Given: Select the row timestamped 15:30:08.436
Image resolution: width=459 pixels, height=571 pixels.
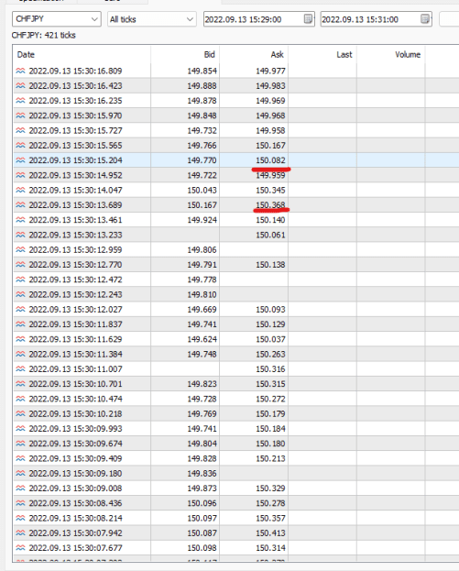Looking at the screenshot, I should tap(235, 503).
